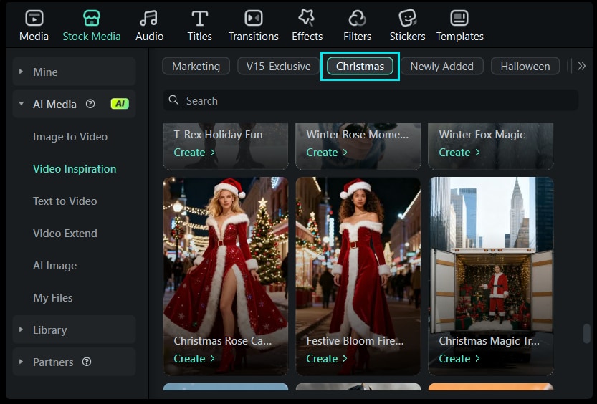Select the Halloween category tag
This screenshot has width=597, height=404.
pos(525,67)
